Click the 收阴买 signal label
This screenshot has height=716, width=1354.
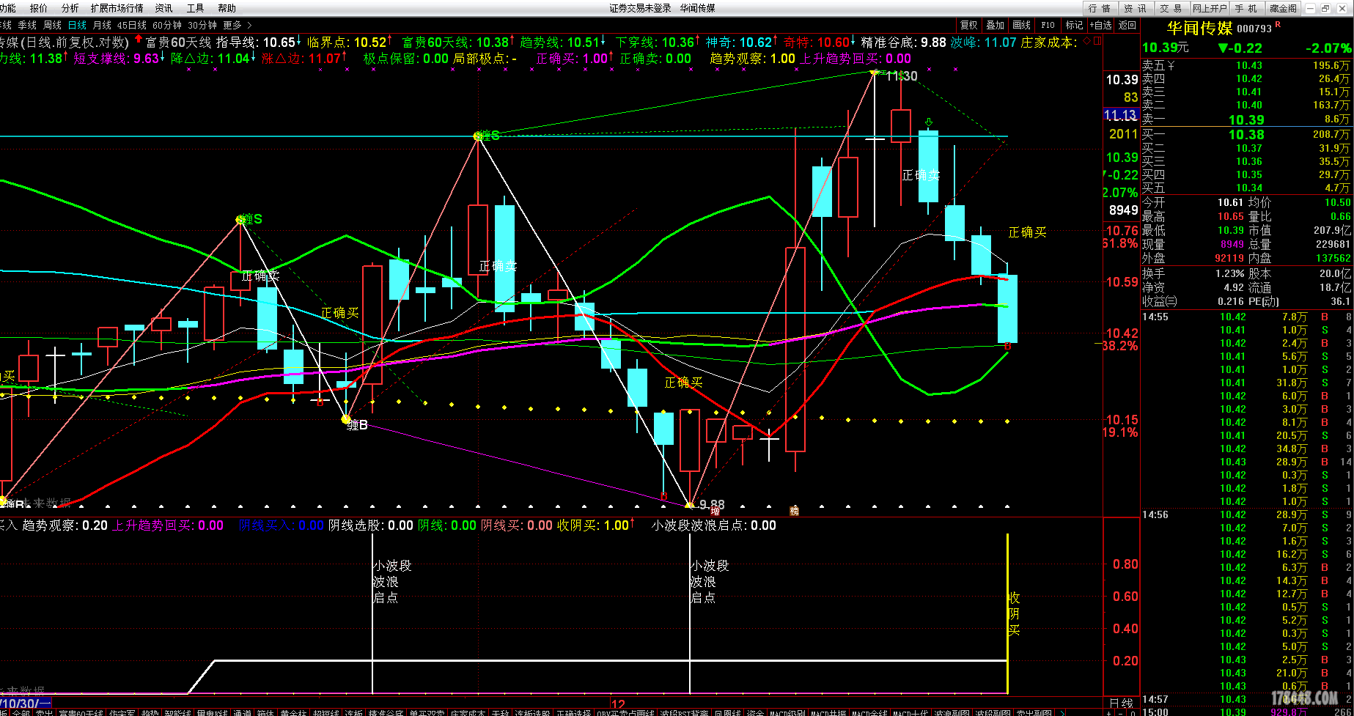(x=1014, y=614)
